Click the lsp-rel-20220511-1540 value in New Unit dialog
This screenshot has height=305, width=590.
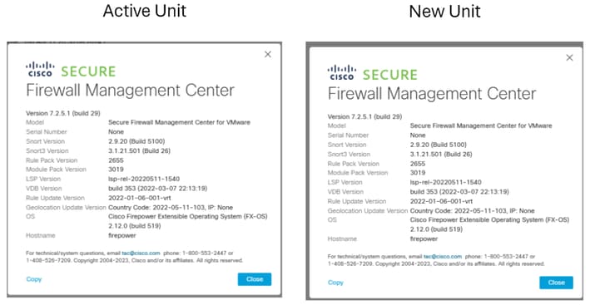[445, 182]
